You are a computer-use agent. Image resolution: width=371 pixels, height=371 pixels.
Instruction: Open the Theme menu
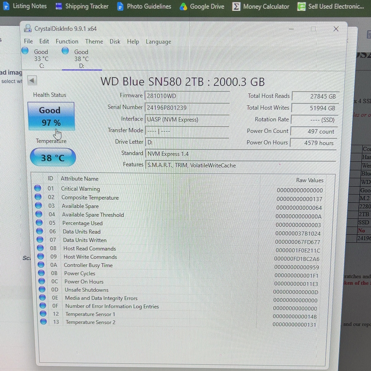tap(94, 41)
